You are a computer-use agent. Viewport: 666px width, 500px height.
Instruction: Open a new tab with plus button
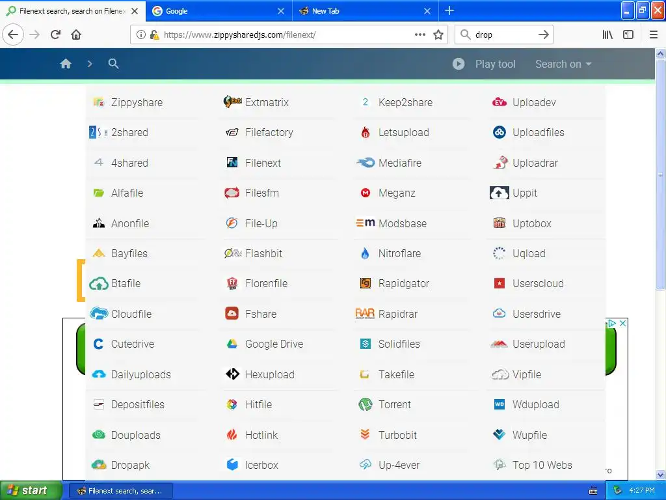pos(449,10)
